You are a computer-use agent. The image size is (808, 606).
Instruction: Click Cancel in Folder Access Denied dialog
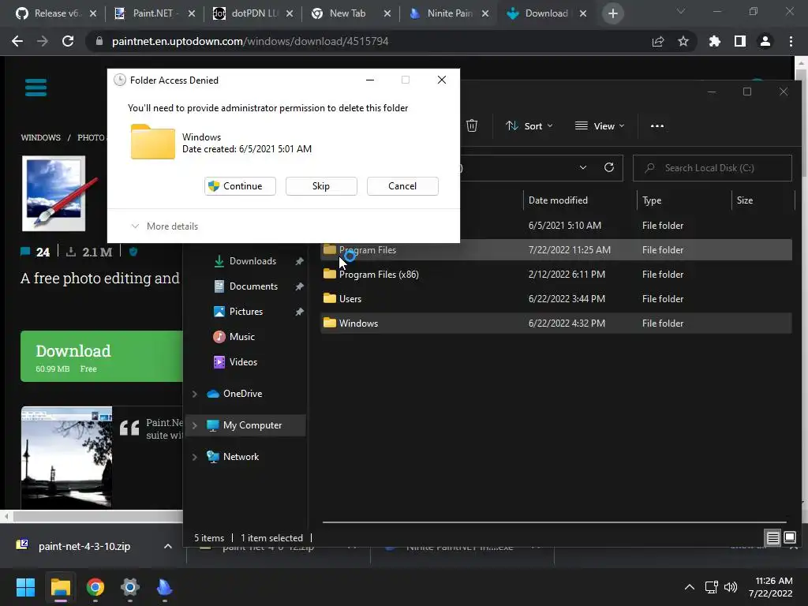pos(402,186)
